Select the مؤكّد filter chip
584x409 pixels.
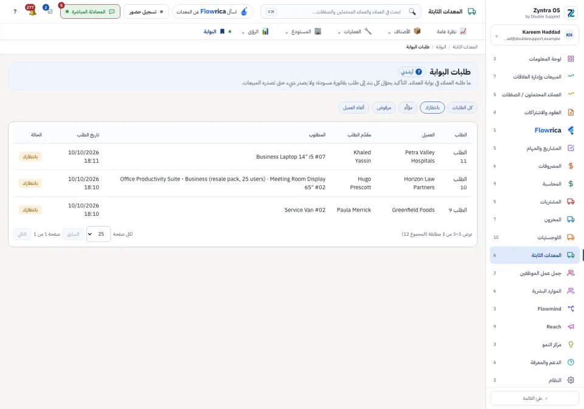click(408, 108)
